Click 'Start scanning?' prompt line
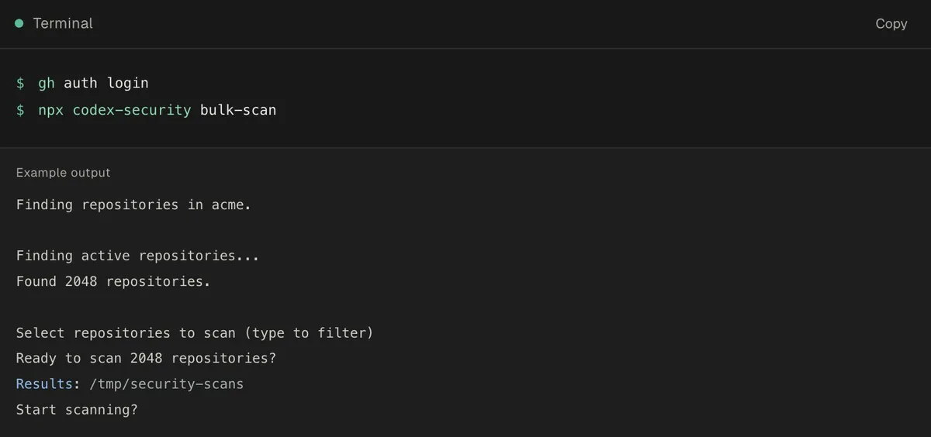This screenshot has height=437, width=931. pyautogui.click(x=77, y=409)
